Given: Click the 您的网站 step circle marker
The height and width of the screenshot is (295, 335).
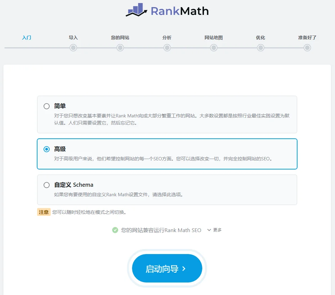Looking at the screenshot, I should click(120, 48).
